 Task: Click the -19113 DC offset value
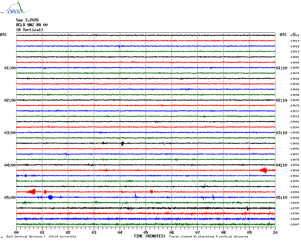pos(294,111)
